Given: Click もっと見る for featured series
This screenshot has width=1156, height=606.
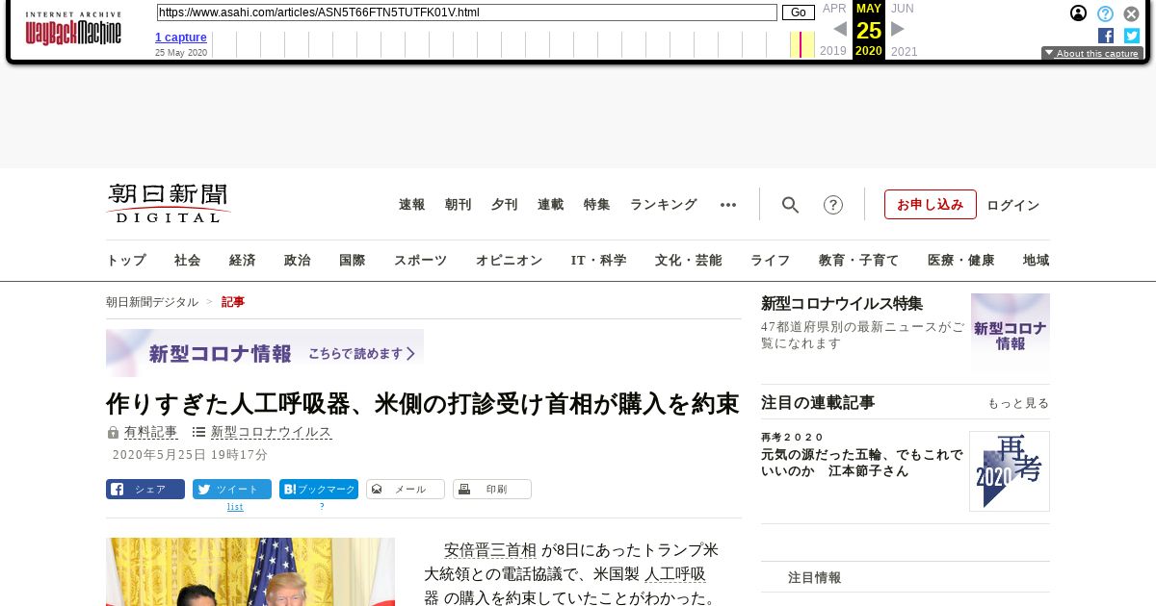Looking at the screenshot, I should [x=1018, y=403].
